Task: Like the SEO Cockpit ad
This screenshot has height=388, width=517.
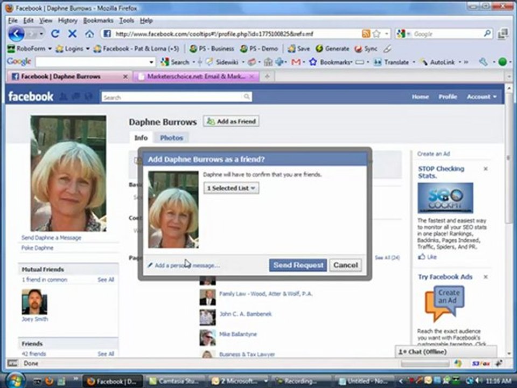Action: 428,257
